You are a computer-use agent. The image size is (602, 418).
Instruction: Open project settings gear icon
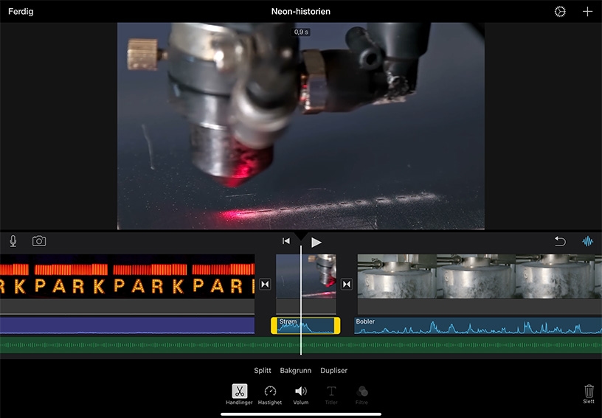pos(560,12)
